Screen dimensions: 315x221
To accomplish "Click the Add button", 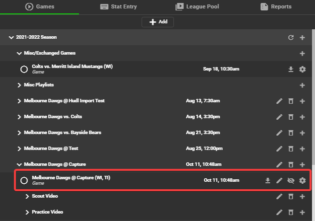I will (x=157, y=22).
